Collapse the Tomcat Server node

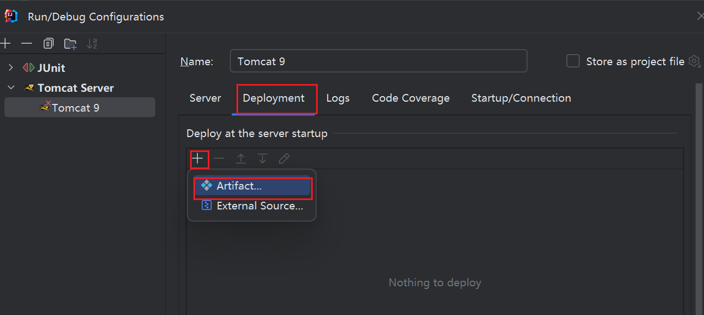(10, 88)
